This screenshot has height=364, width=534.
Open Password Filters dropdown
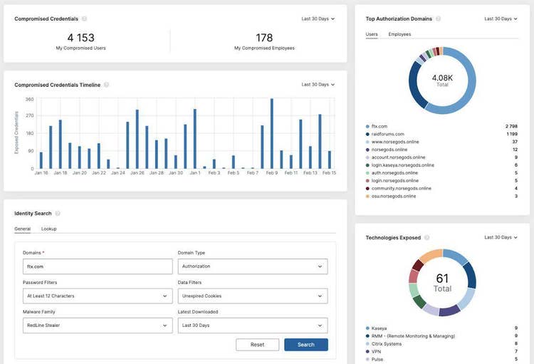point(98,296)
